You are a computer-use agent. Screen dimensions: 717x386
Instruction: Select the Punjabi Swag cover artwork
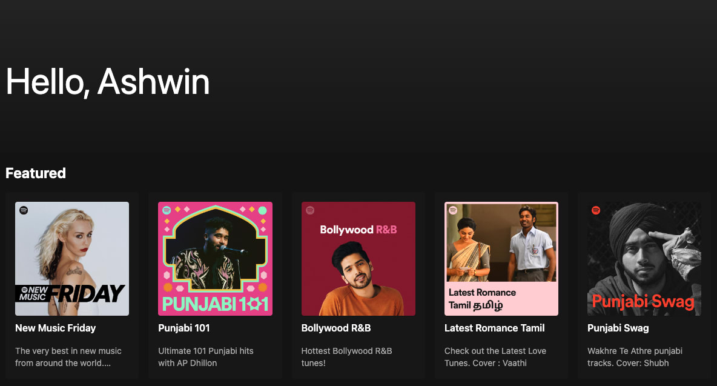[644, 259]
